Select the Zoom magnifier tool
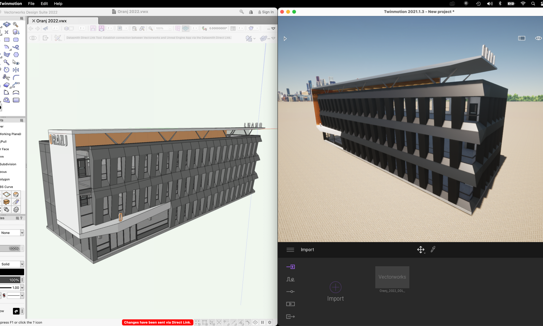543x326 pixels. [x=15, y=24]
